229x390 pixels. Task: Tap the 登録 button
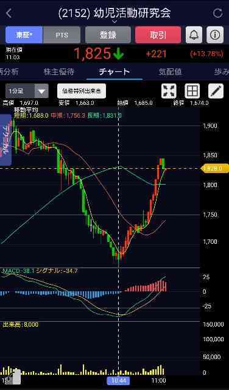coord(108,35)
